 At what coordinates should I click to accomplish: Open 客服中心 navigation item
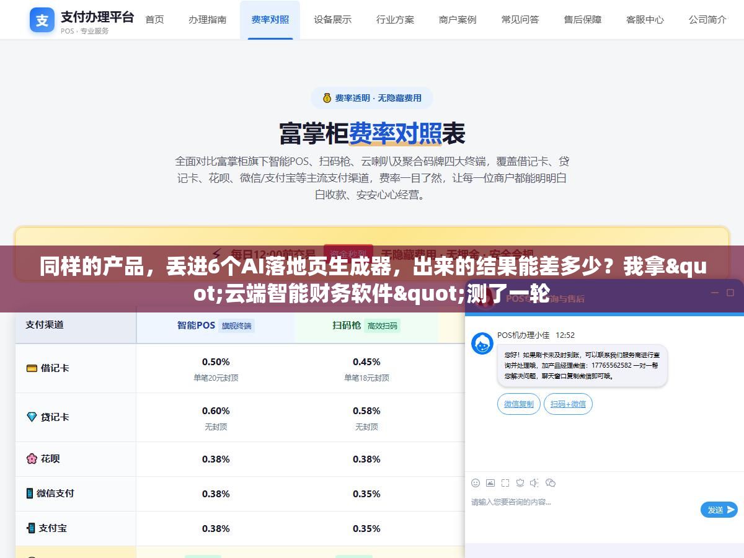(645, 19)
